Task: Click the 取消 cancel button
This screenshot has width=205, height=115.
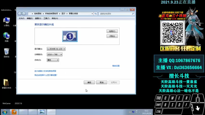Action: (101, 82)
